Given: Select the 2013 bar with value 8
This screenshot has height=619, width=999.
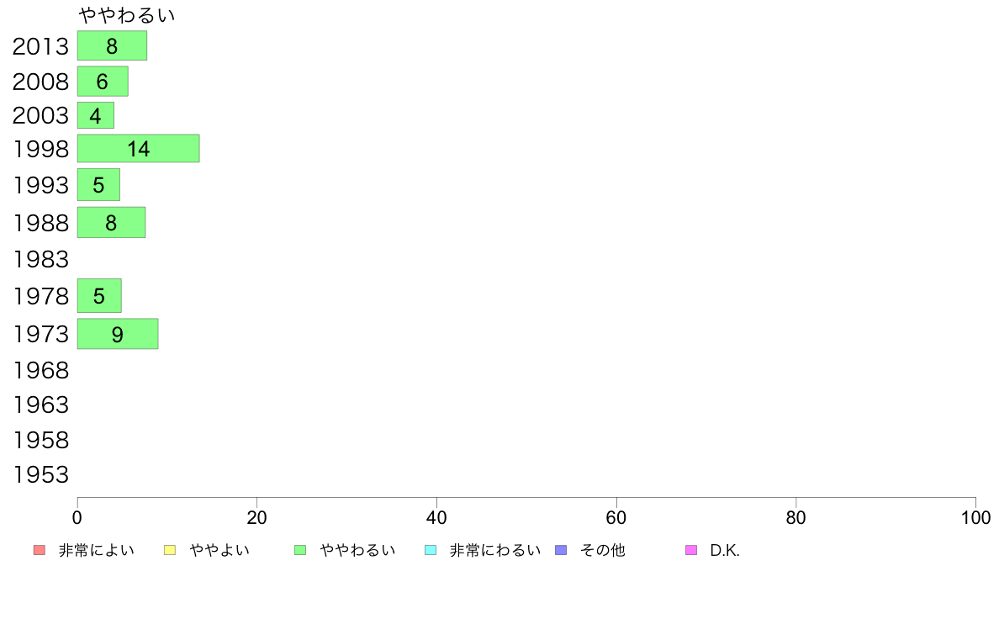Looking at the screenshot, I should pos(112,46).
